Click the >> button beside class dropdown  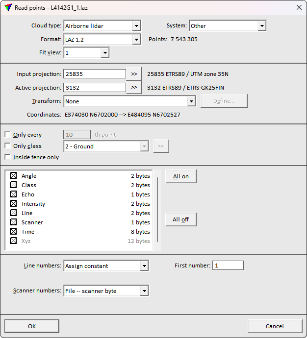161,146
